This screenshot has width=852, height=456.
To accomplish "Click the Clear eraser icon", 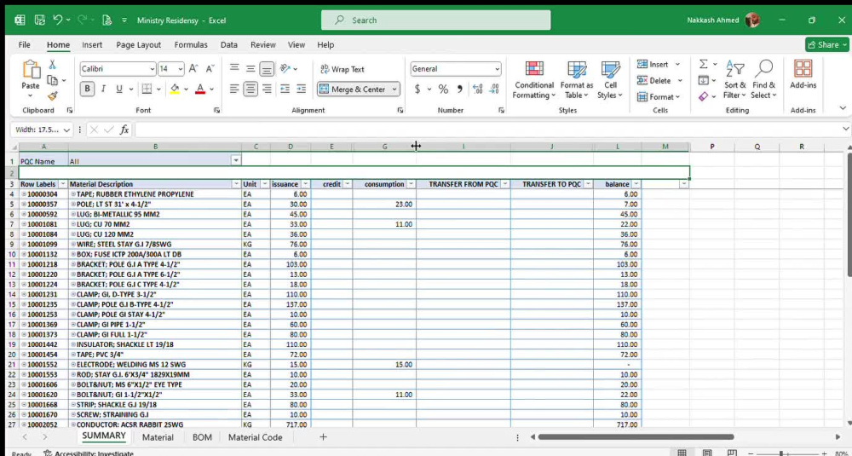I will [703, 96].
